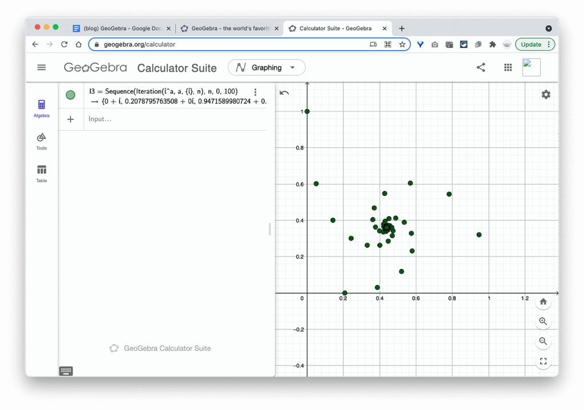
Task: Open graph settings gear icon
Action: pos(546,95)
